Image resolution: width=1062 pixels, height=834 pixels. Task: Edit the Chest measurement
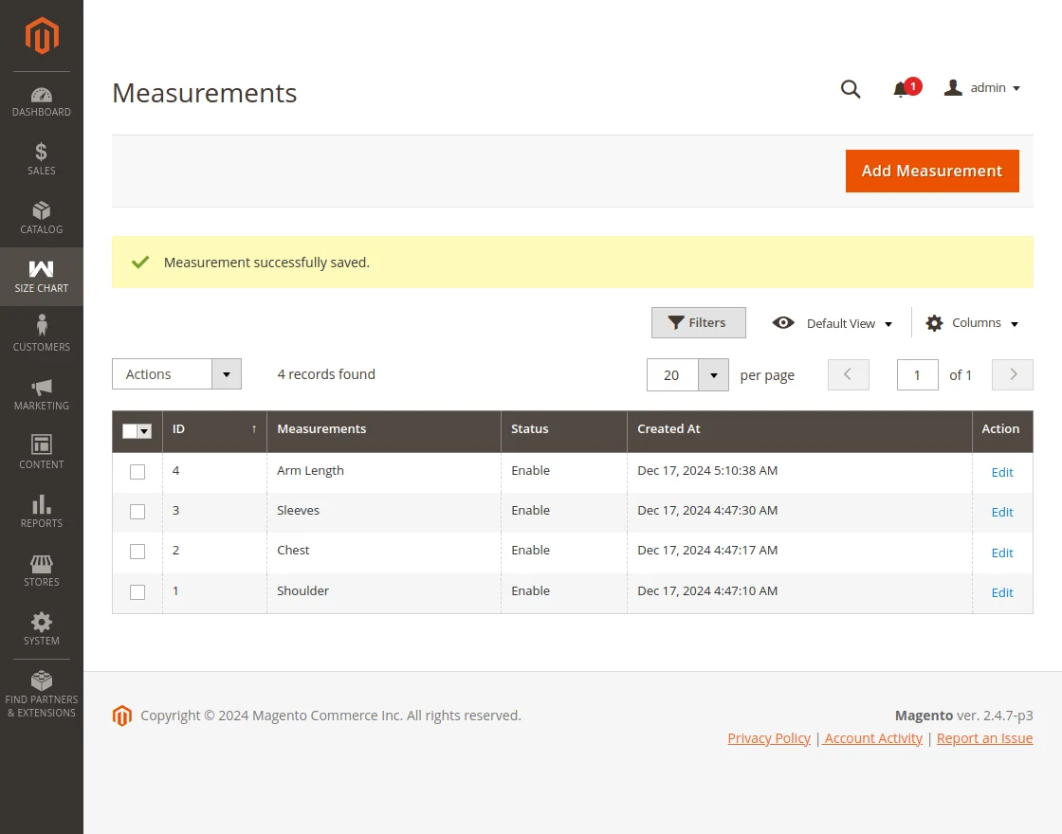click(1001, 553)
